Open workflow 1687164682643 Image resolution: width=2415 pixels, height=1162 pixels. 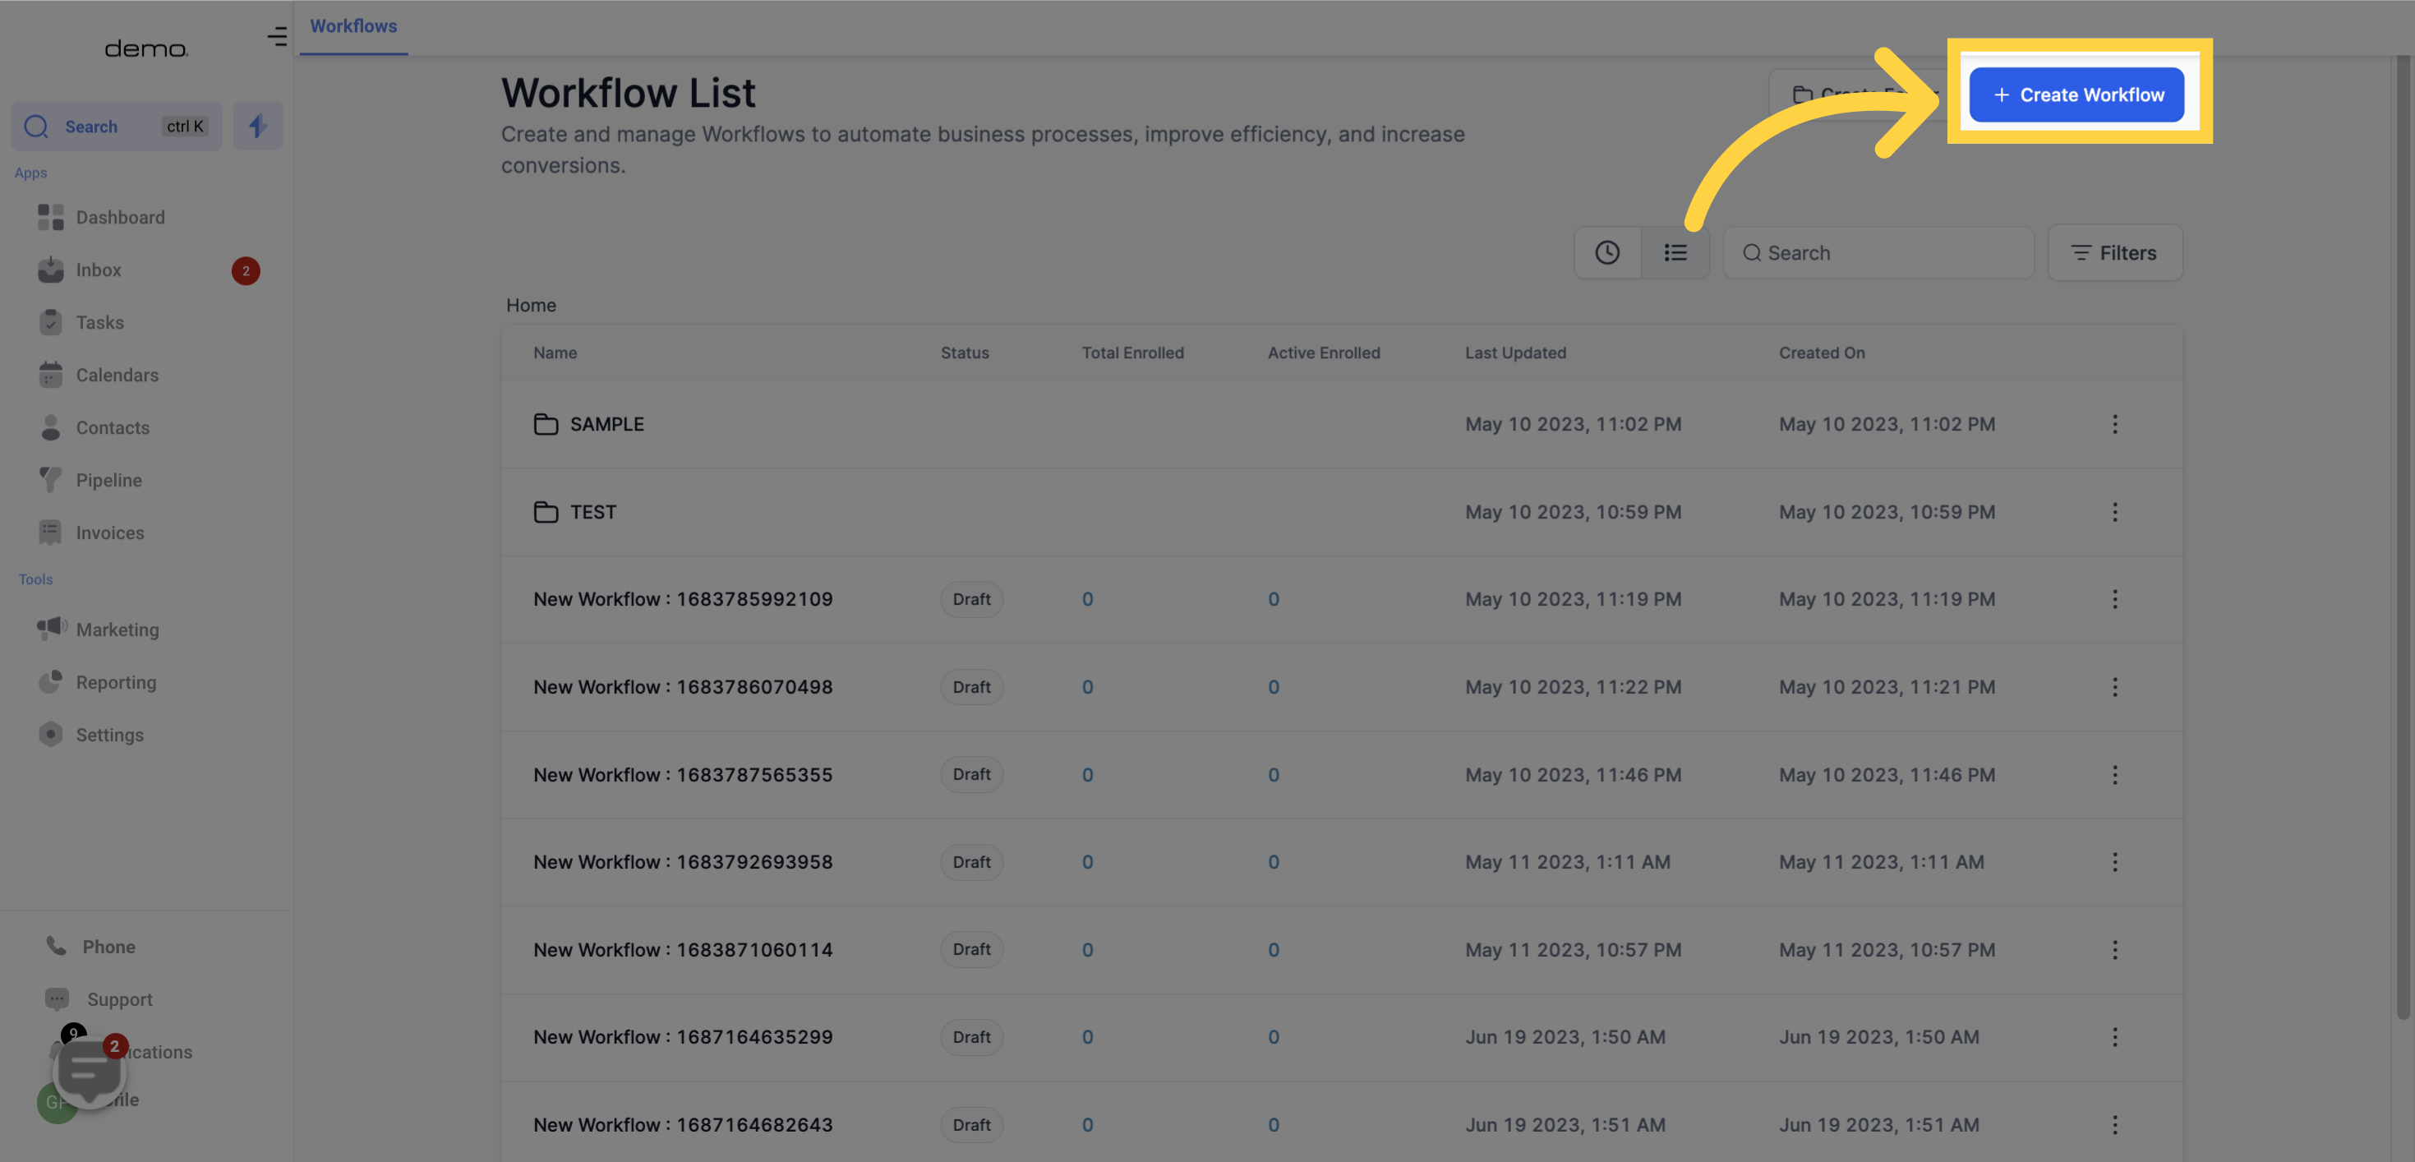[x=683, y=1124]
